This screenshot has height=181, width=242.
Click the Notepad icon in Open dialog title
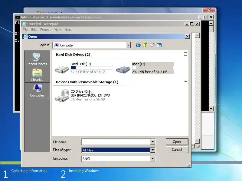click(x=25, y=37)
